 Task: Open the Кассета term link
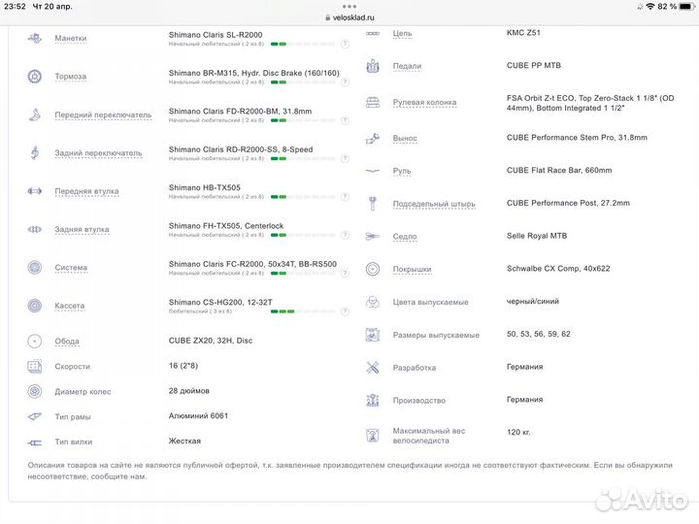(x=70, y=306)
